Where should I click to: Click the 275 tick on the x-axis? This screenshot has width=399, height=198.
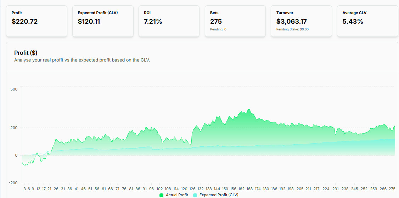[x=392, y=189]
